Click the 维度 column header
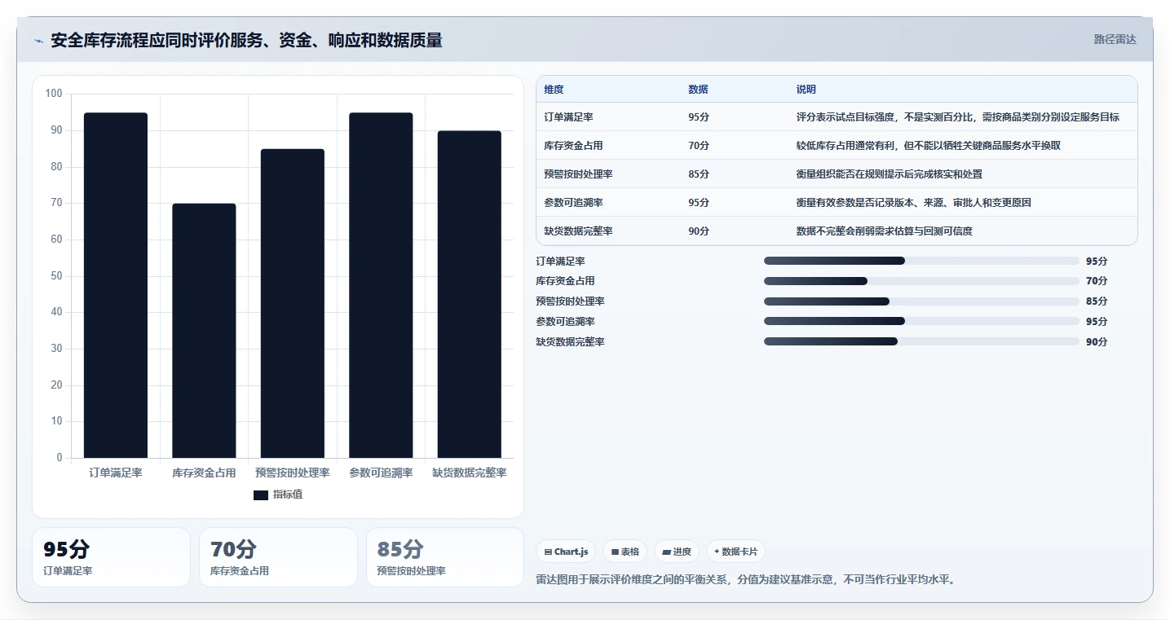The image size is (1170, 620). tap(554, 90)
